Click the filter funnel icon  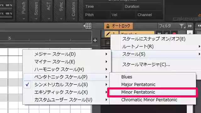point(182,26)
